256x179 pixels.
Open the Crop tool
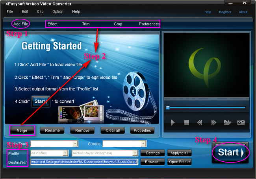pos(118,24)
